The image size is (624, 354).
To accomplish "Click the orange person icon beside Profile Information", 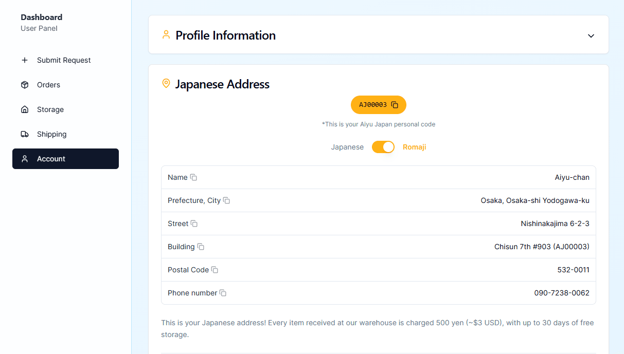I will coord(166,35).
